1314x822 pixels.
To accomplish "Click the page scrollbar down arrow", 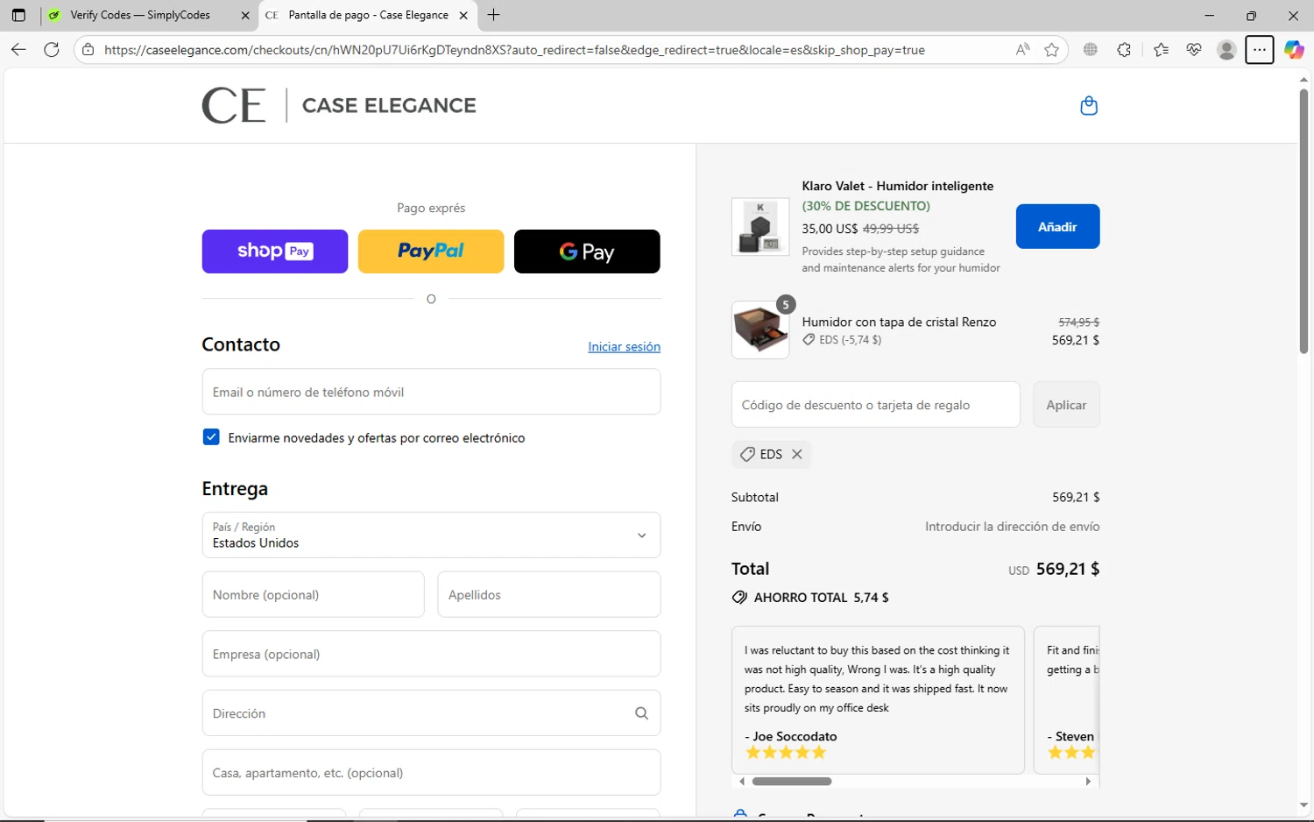I will [x=1303, y=805].
